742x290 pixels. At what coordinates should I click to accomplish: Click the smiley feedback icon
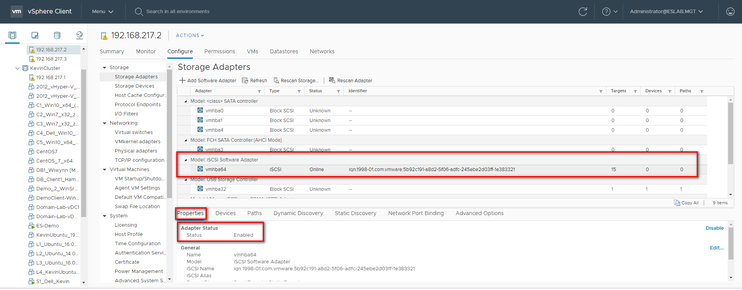(730, 12)
